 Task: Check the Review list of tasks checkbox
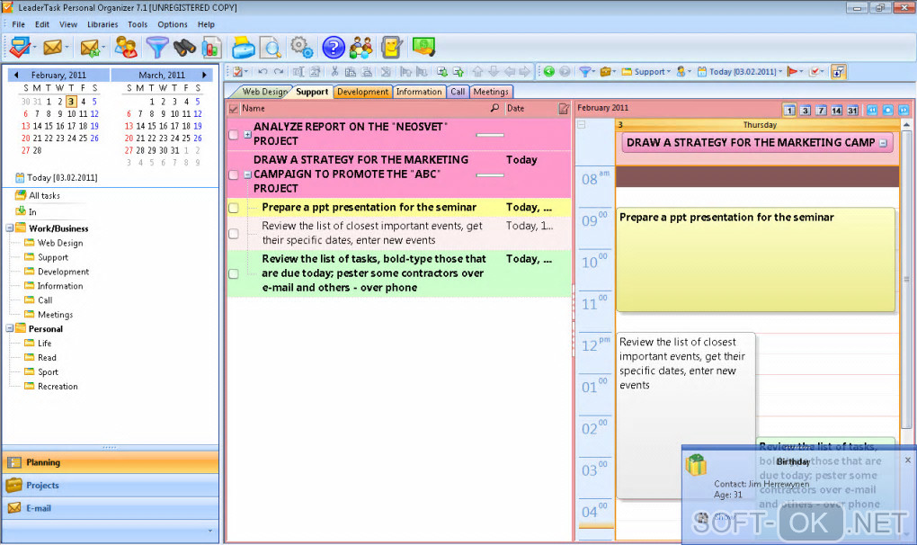point(234,273)
